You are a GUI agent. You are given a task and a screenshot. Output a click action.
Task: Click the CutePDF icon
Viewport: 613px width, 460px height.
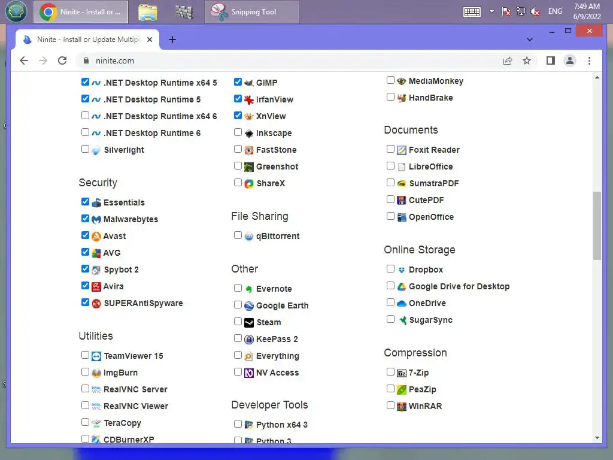point(402,200)
